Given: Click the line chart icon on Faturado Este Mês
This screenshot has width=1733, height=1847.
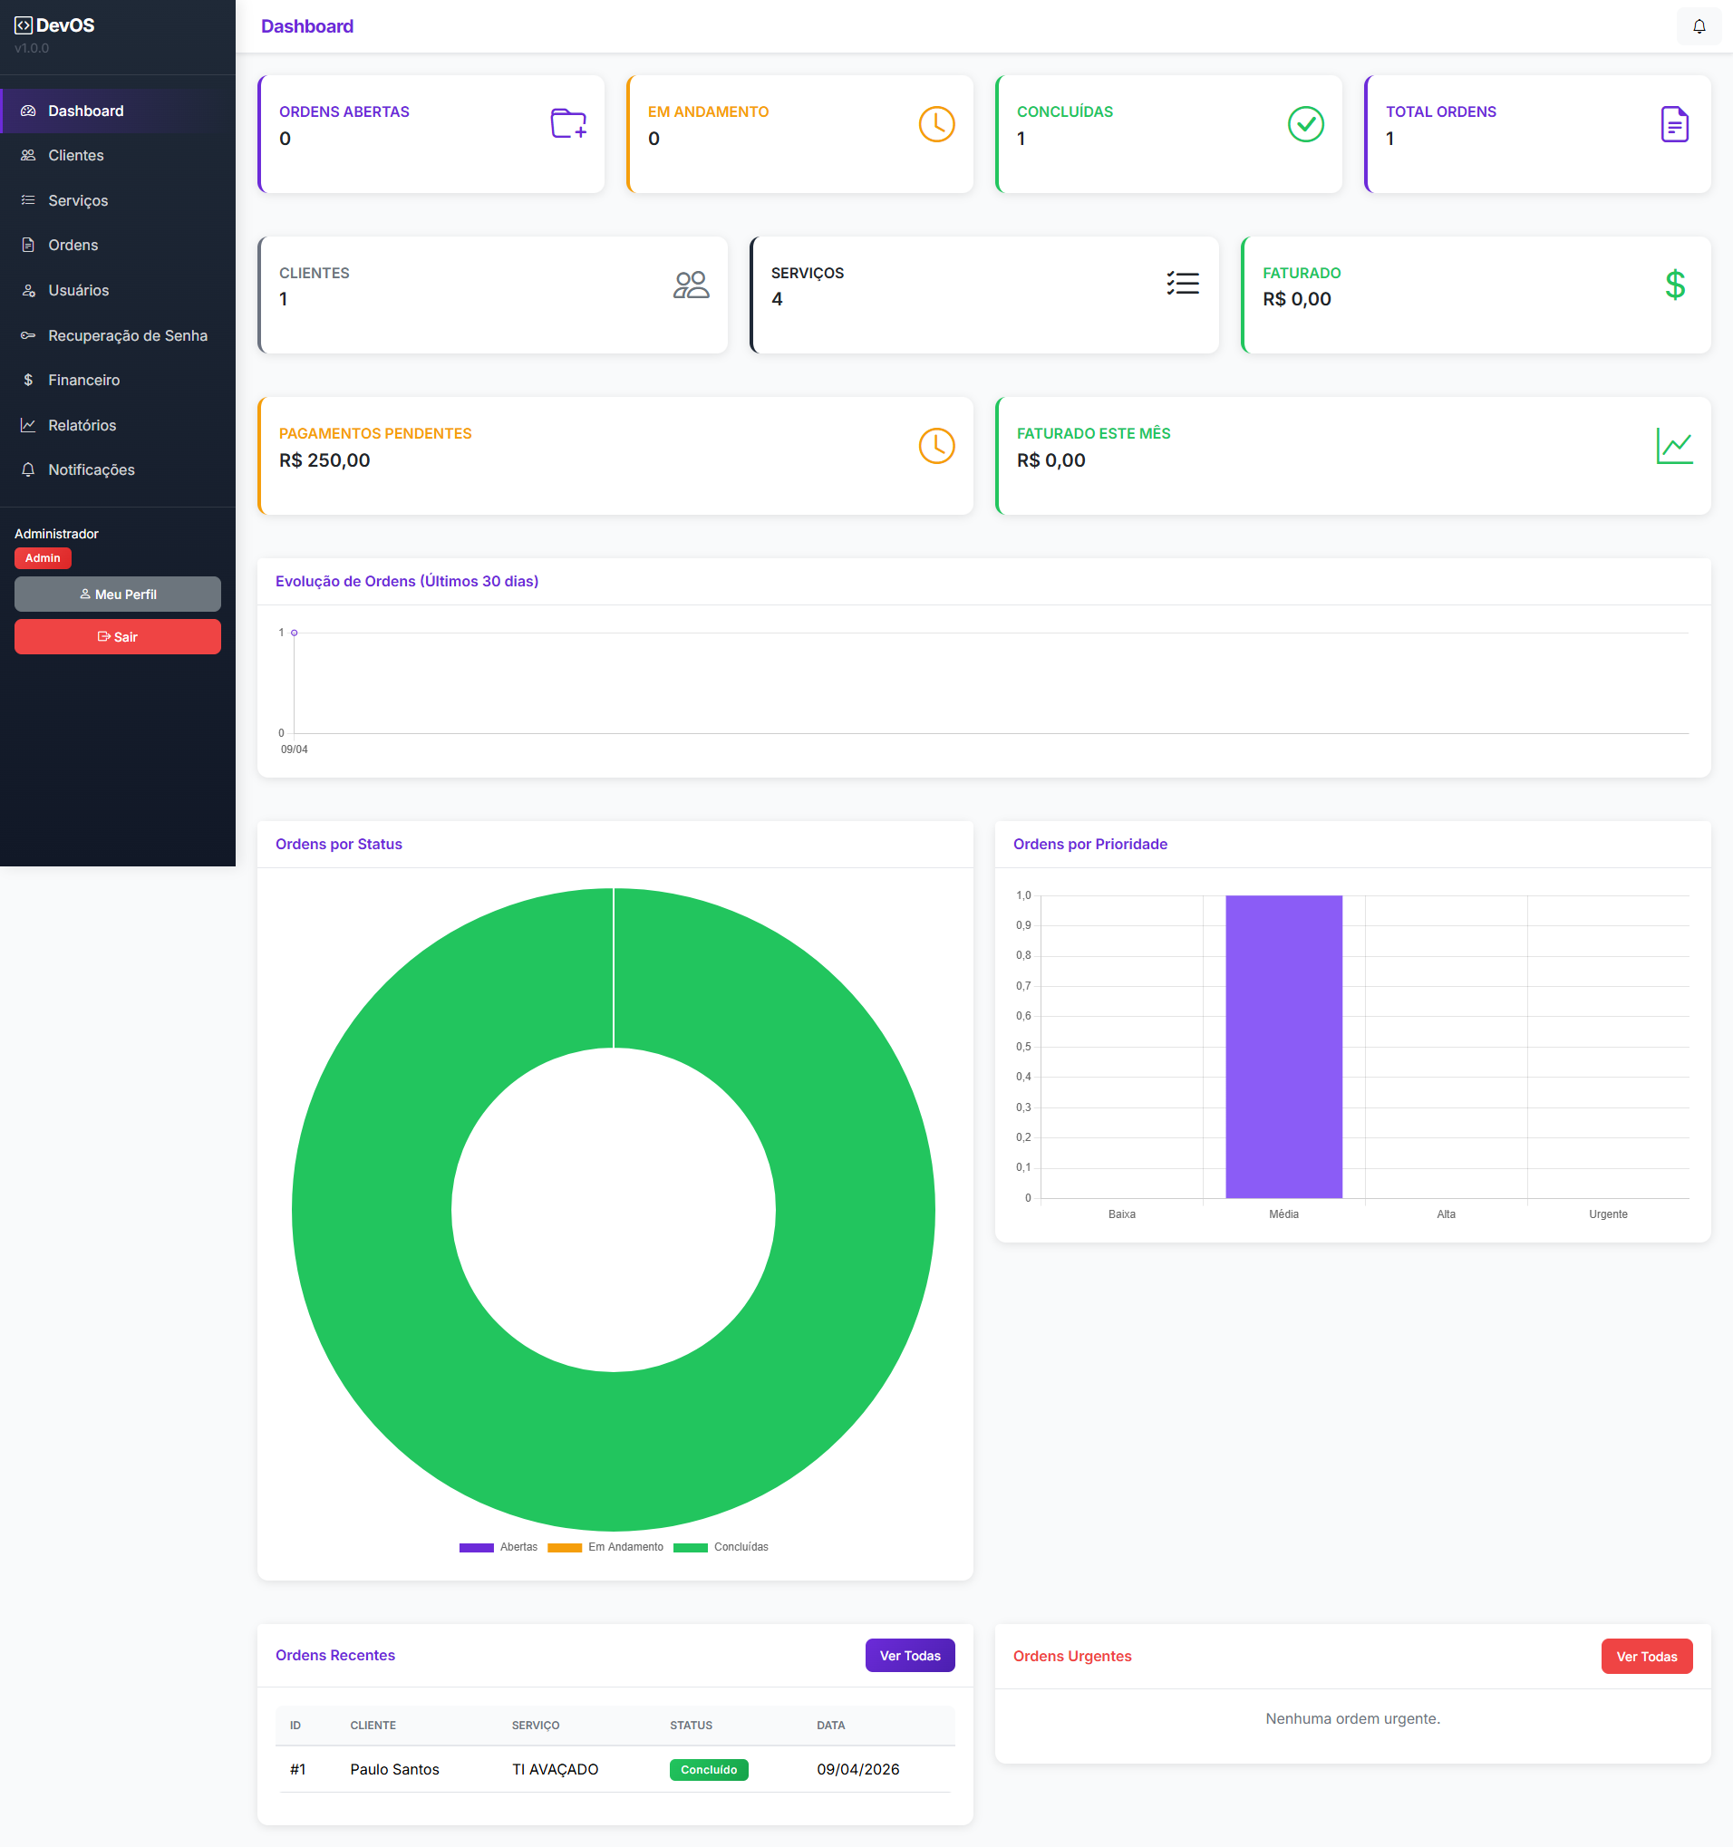Looking at the screenshot, I should (1673, 446).
